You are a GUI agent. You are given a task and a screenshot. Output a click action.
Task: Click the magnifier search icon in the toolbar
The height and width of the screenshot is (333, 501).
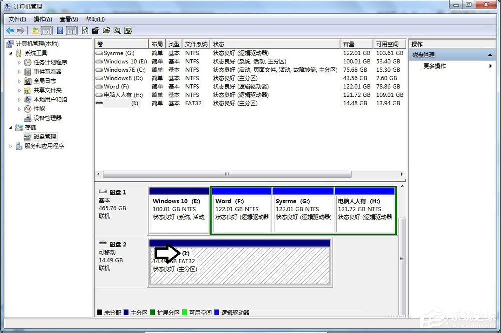point(117,30)
